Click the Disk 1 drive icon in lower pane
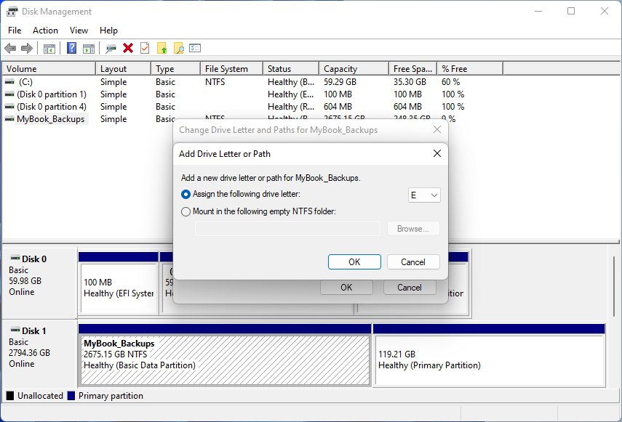 click(x=15, y=329)
